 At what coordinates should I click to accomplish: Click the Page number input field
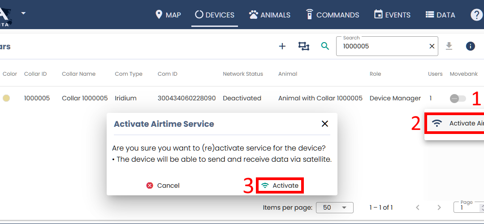tap(466, 208)
